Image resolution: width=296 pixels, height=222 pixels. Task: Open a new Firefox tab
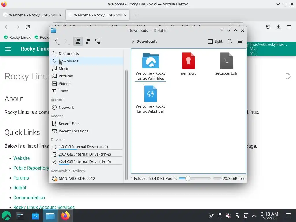point(136,15)
